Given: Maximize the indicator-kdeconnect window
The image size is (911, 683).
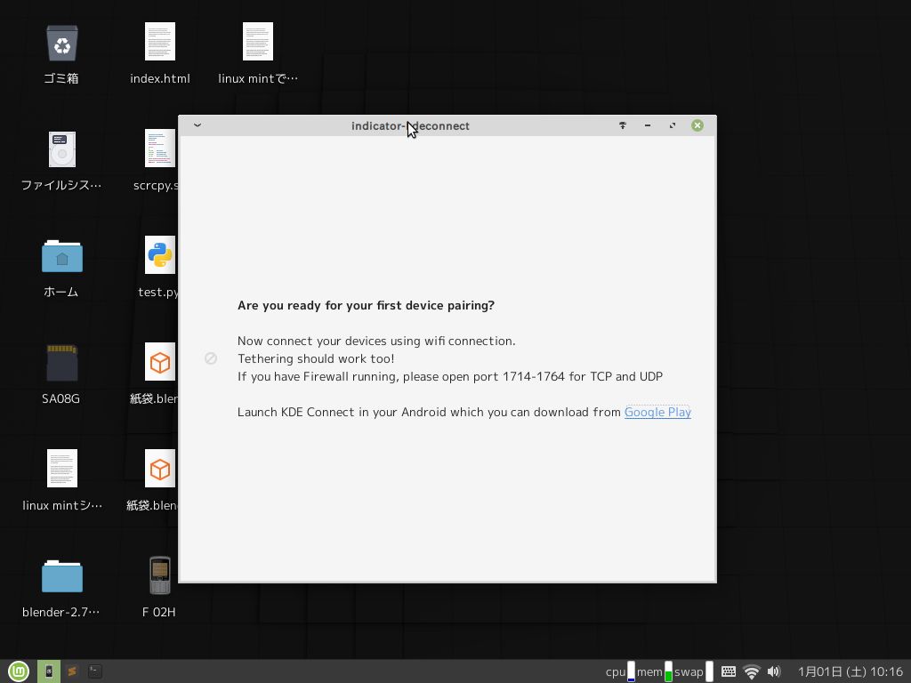Looking at the screenshot, I should click(673, 125).
